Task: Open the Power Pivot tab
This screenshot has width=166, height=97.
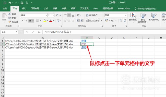Action: [124, 9]
